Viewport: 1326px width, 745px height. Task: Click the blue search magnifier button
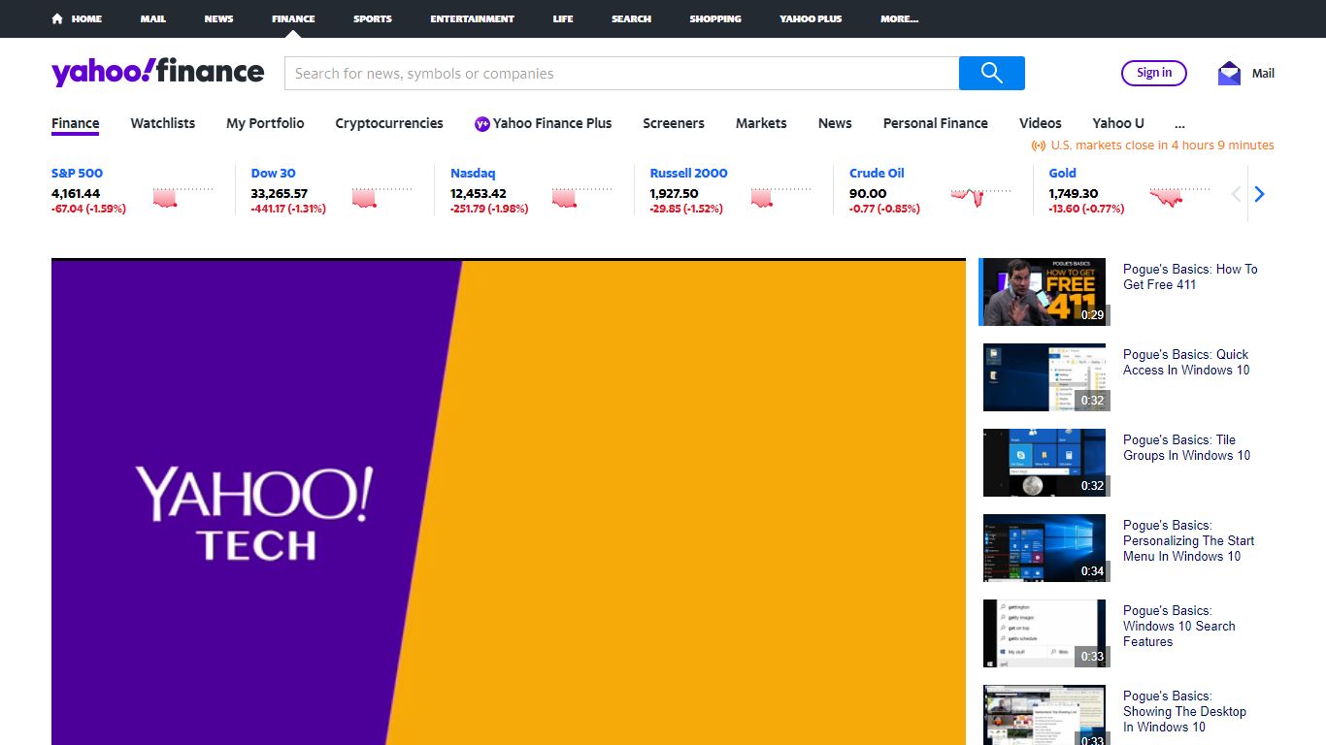point(991,73)
